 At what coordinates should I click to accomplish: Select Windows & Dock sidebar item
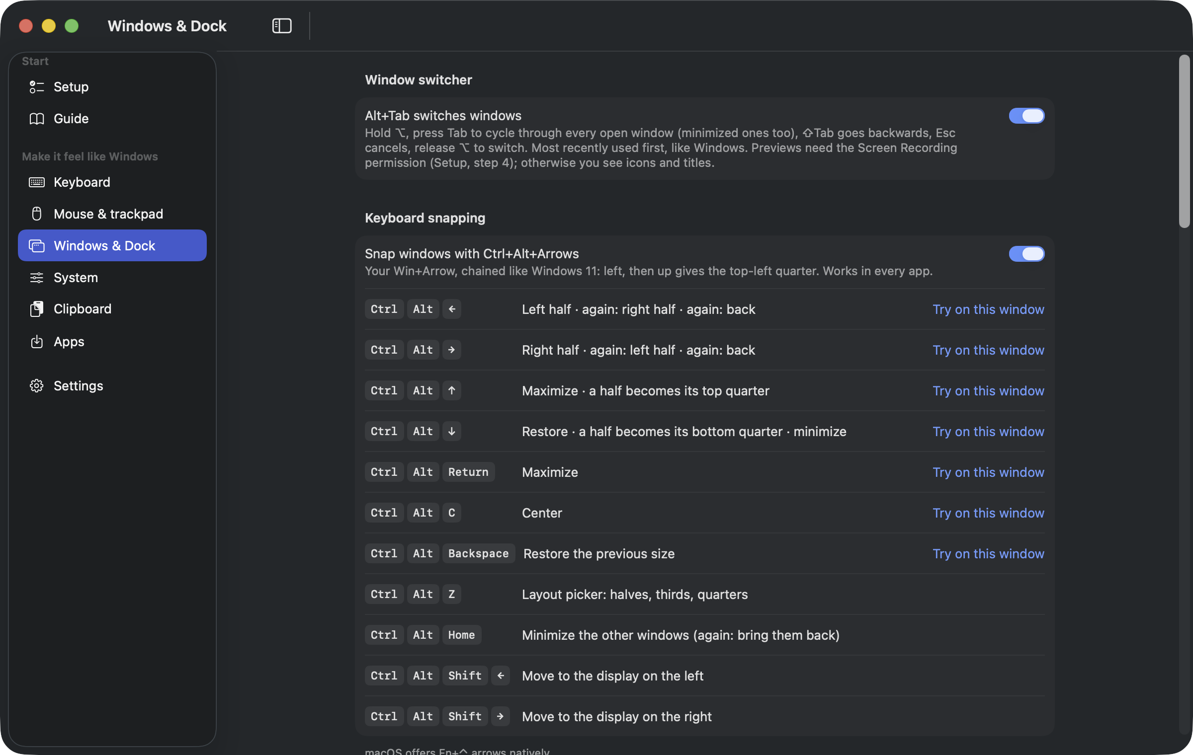(x=112, y=245)
